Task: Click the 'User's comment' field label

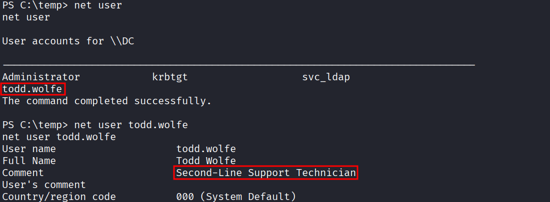Action: pos(44,185)
